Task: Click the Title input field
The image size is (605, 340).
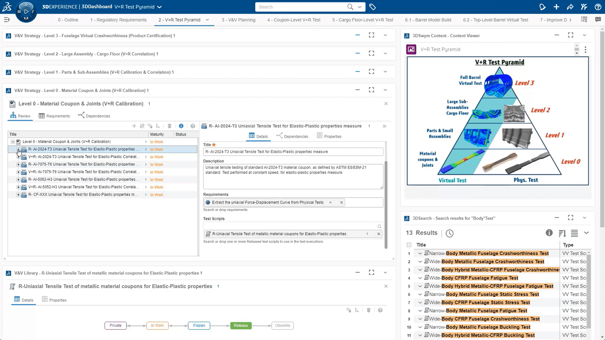Action: pos(293,152)
